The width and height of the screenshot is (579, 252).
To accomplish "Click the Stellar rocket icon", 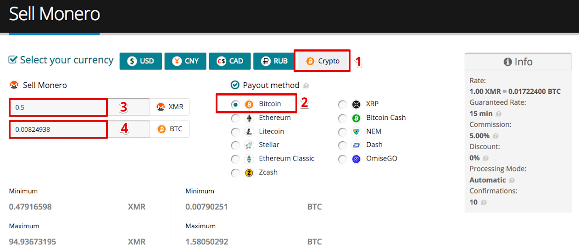I will tap(249, 145).
